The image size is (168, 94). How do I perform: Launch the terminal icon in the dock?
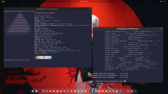(x=40, y=91)
